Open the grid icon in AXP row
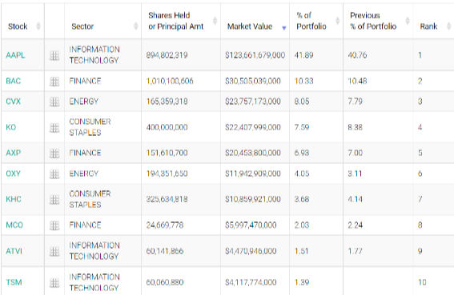This screenshot has width=454, height=295. [x=54, y=153]
